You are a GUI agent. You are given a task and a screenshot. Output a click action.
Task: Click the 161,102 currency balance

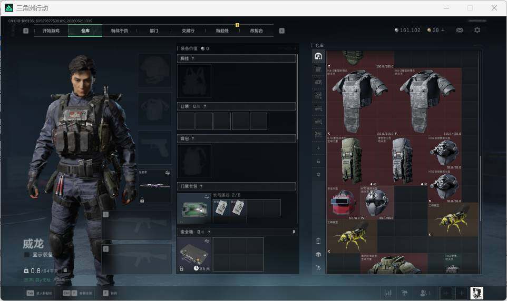point(407,30)
